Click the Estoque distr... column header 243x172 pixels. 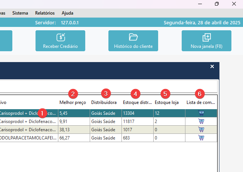click(x=137, y=102)
